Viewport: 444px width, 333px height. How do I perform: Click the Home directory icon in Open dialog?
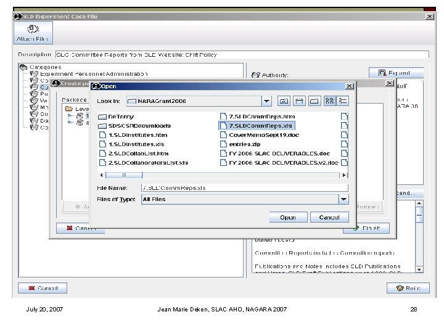[x=299, y=101]
